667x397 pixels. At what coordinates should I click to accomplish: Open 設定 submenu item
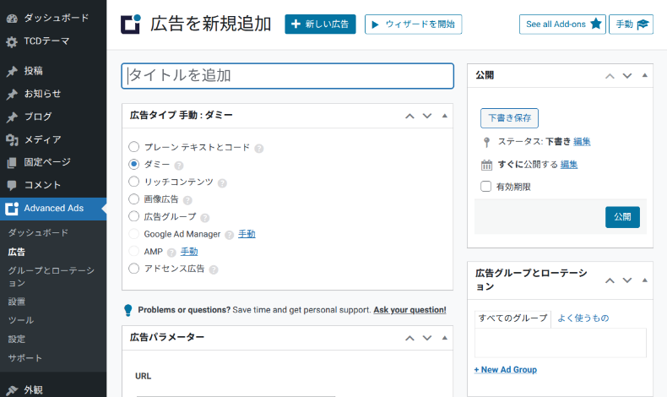(x=17, y=339)
